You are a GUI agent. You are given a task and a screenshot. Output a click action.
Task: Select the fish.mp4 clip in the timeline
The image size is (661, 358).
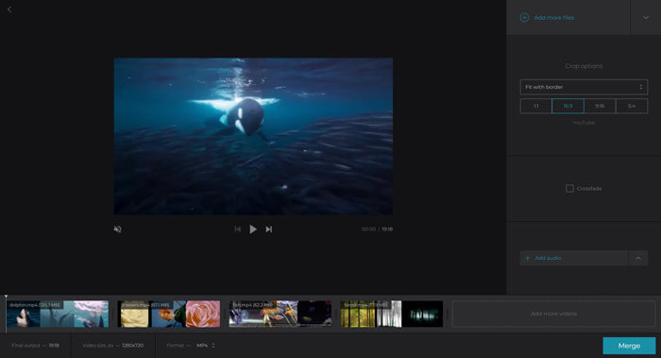280,314
